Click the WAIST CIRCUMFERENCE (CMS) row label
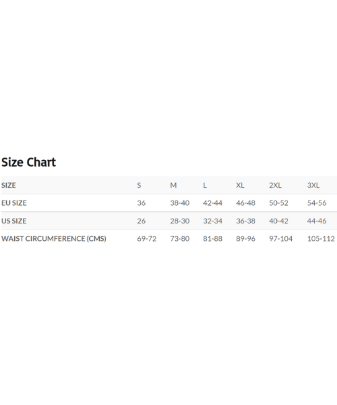 pos(54,239)
